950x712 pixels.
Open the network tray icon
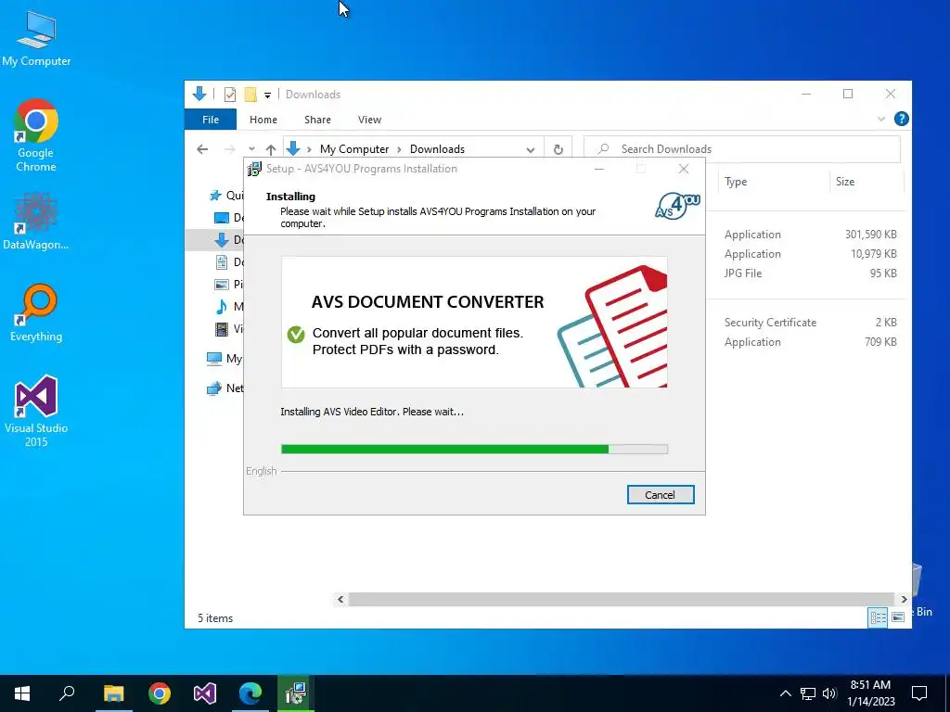[808, 693]
